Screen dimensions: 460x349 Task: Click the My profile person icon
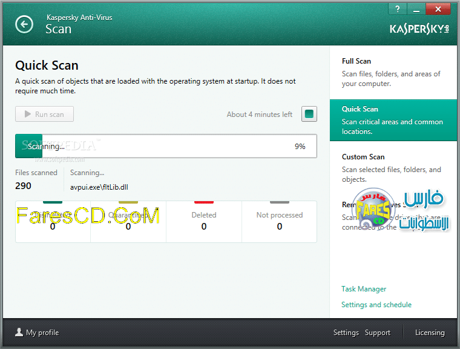19,332
